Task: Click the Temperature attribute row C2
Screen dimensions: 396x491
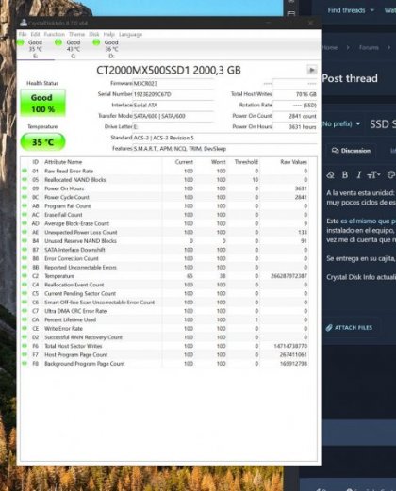Action: click(x=165, y=276)
